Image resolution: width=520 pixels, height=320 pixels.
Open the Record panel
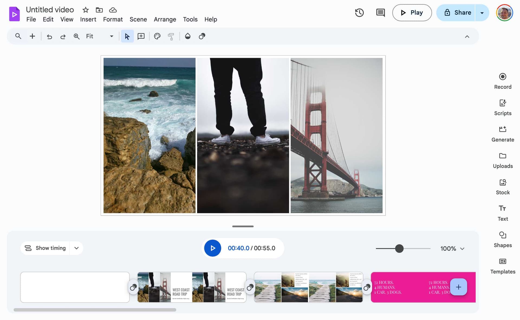click(502, 81)
